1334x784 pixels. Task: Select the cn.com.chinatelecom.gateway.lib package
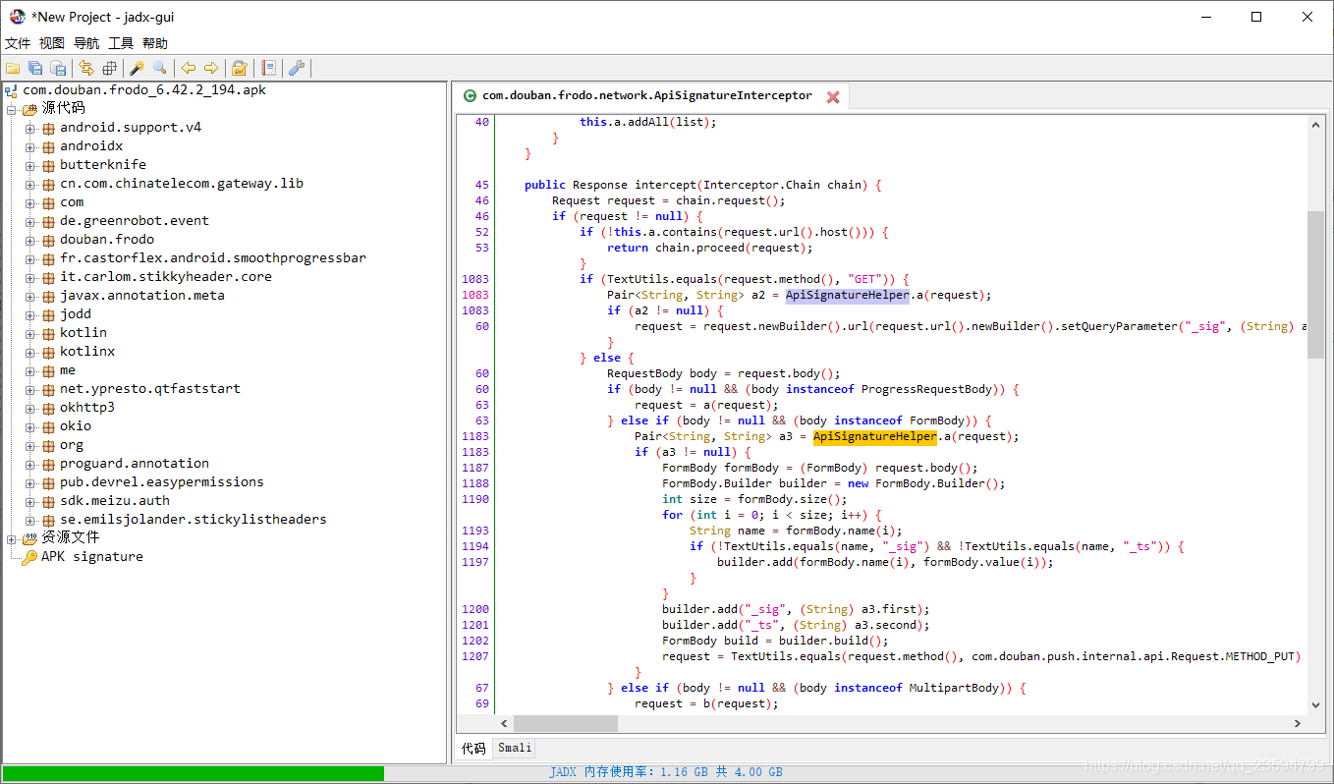(x=182, y=183)
